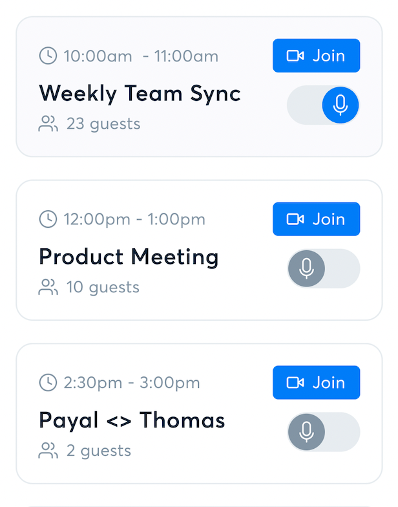Click the 10 guests label
The height and width of the screenshot is (507, 398).
point(103,287)
